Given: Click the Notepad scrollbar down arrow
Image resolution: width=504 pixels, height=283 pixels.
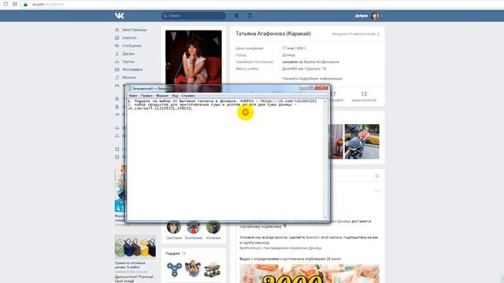Looking at the screenshot, I should click(x=325, y=217).
